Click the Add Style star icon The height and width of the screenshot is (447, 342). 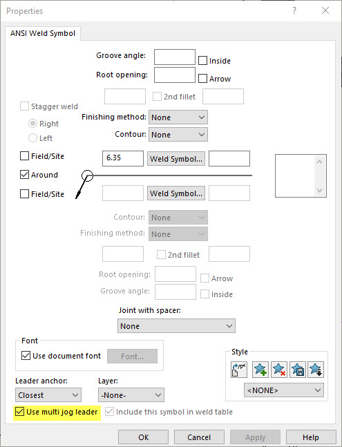coord(260,370)
